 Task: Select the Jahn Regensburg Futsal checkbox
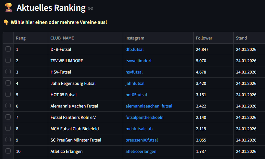click(8, 83)
